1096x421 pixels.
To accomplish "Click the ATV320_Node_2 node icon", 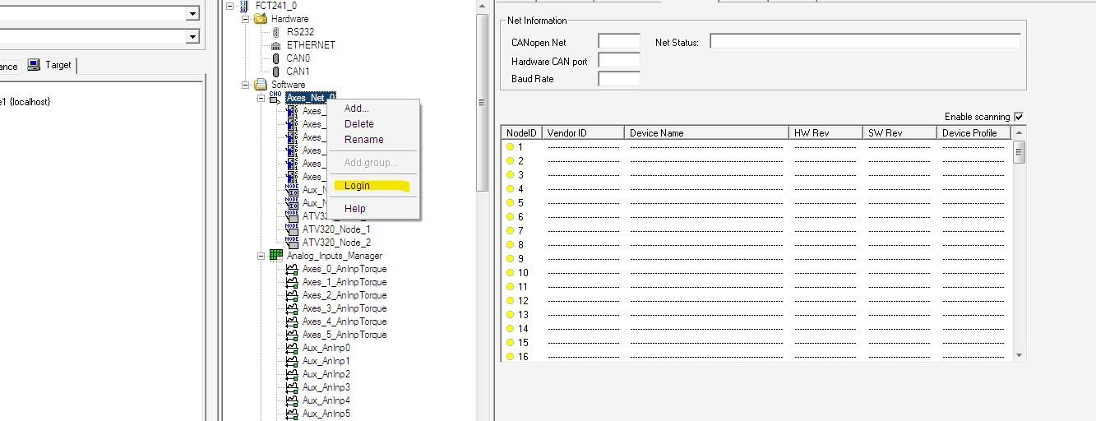I will [x=292, y=243].
